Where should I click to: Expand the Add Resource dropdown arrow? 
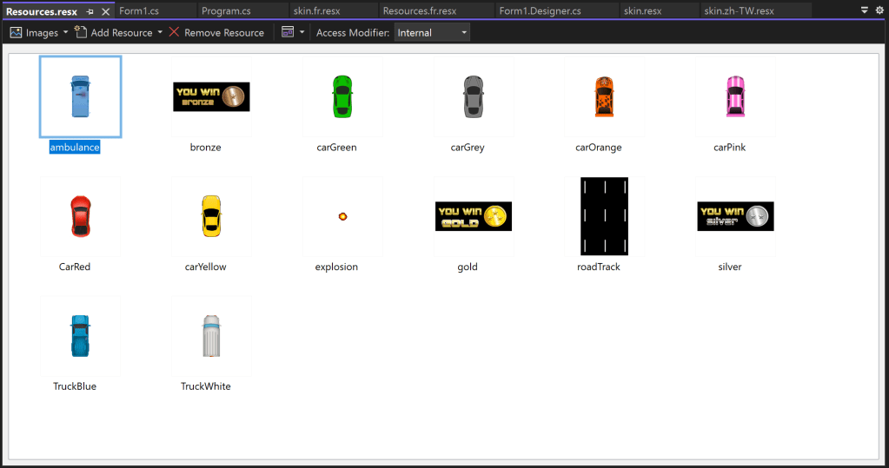tap(160, 32)
